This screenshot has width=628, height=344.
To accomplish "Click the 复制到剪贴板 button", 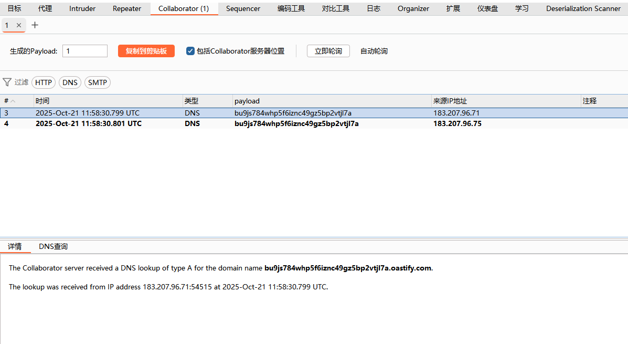I will 146,51.
